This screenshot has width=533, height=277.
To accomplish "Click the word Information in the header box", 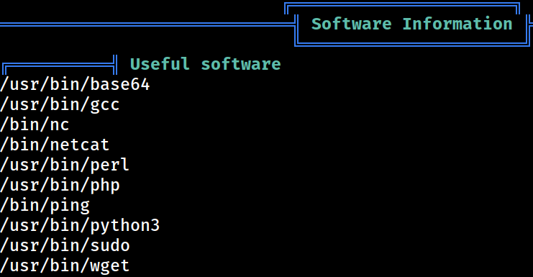I will pyautogui.click(x=457, y=24).
